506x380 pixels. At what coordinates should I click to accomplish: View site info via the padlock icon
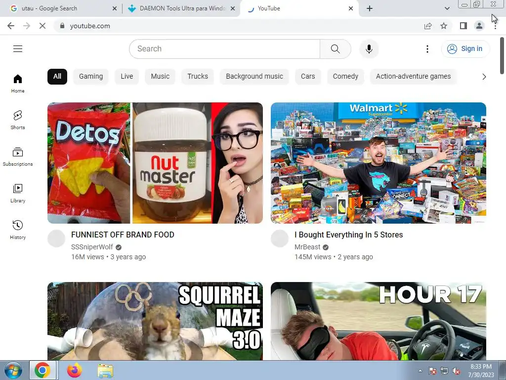click(x=62, y=26)
